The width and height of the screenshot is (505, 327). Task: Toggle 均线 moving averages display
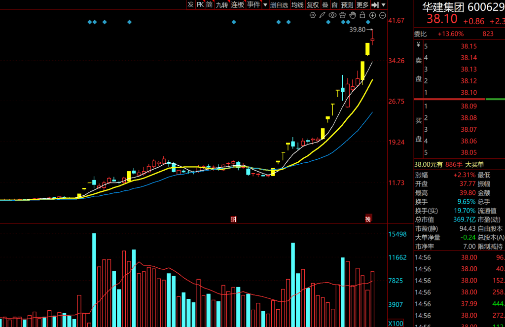[297, 5]
